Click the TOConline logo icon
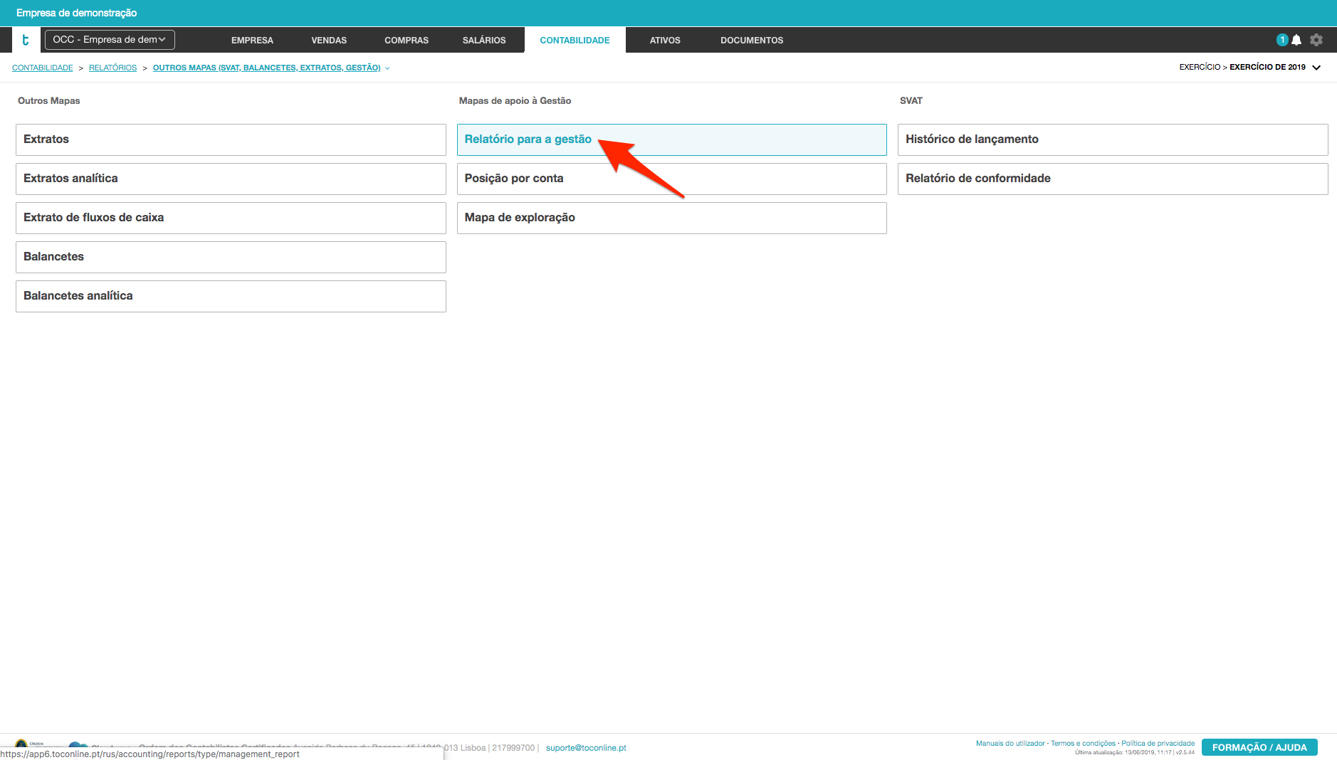Screen dimensions: 1337x760 26,40
